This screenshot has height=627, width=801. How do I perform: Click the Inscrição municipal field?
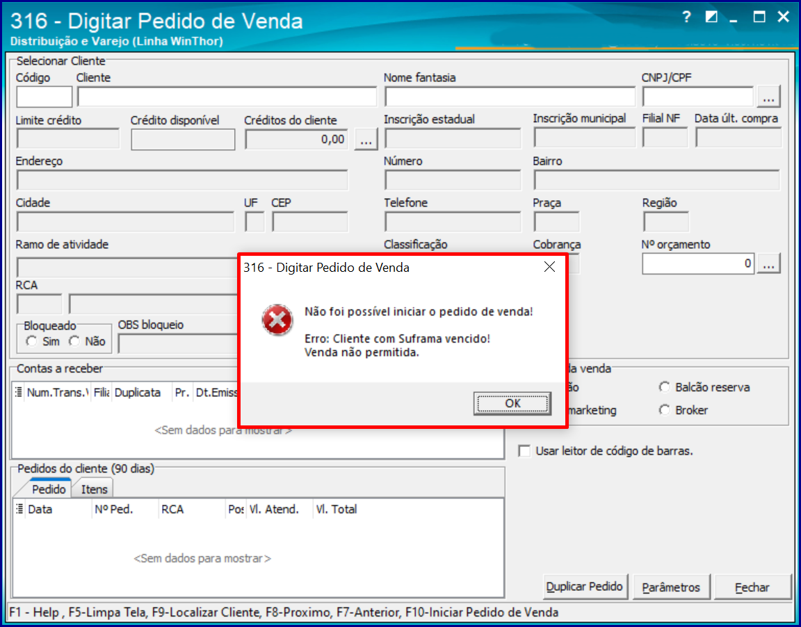584,138
